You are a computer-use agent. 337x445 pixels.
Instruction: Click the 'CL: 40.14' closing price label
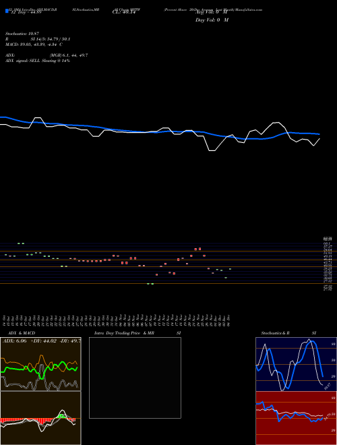tap(123, 11)
